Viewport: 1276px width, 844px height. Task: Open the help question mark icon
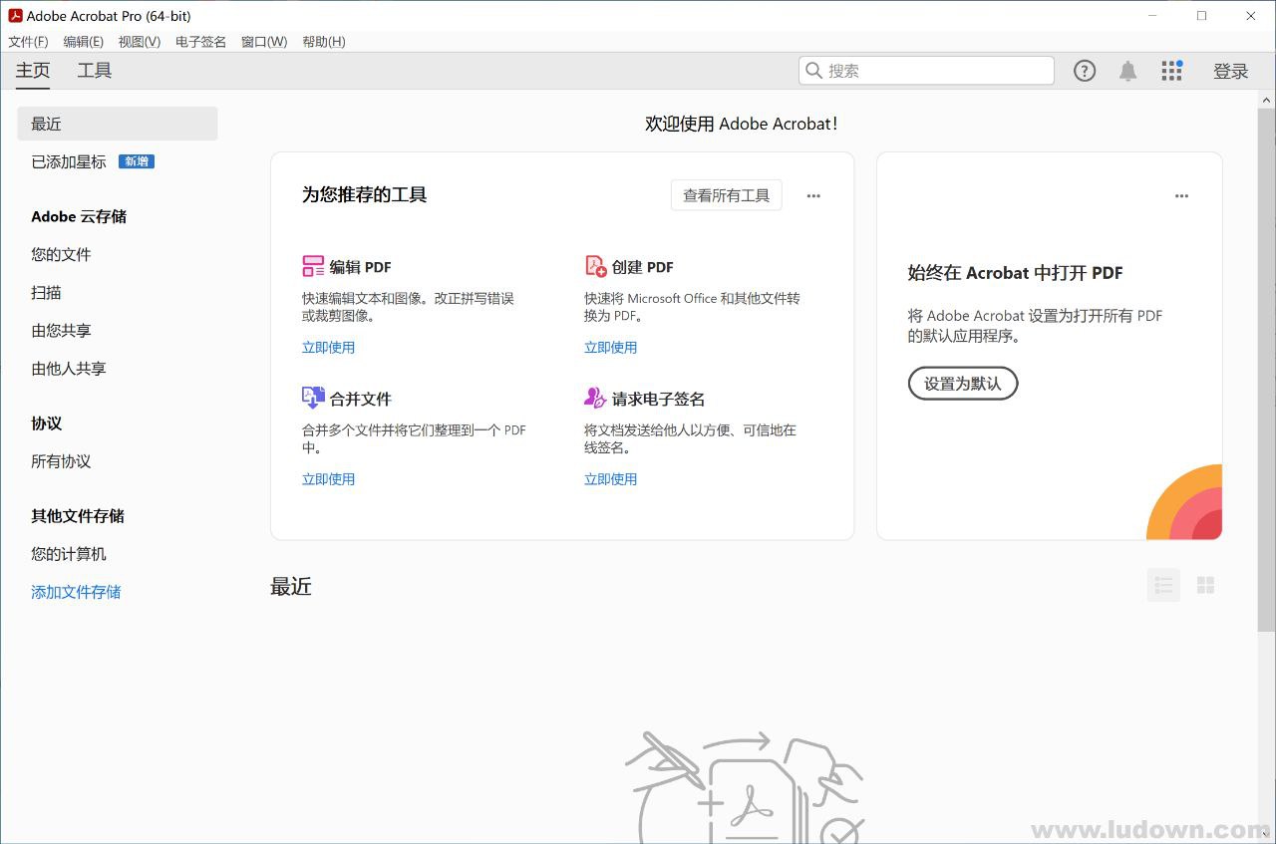click(x=1085, y=71)
